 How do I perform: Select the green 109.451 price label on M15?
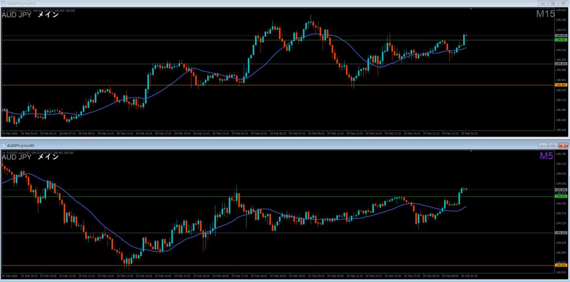(561, 40)
